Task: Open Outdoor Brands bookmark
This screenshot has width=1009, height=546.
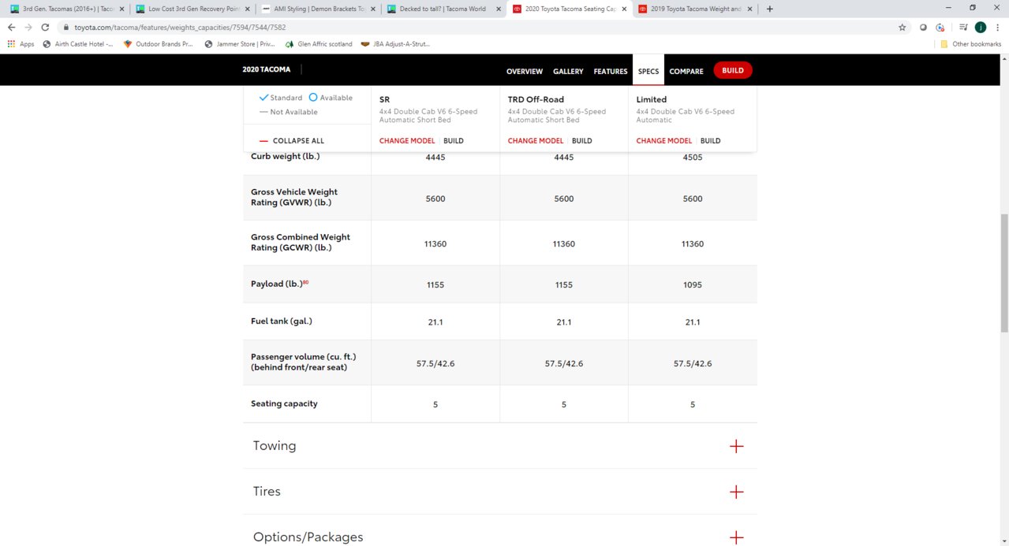Action: tap(159, 44)
